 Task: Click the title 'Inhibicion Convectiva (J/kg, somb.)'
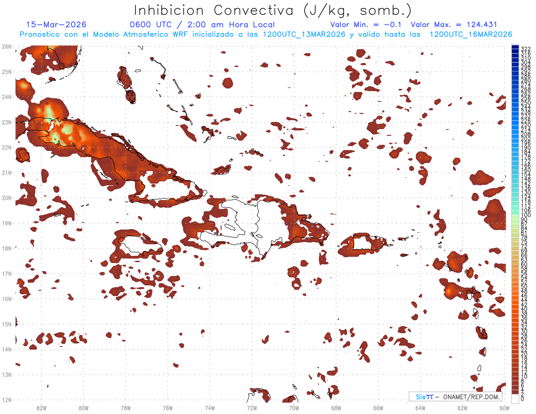coord(273,10)
